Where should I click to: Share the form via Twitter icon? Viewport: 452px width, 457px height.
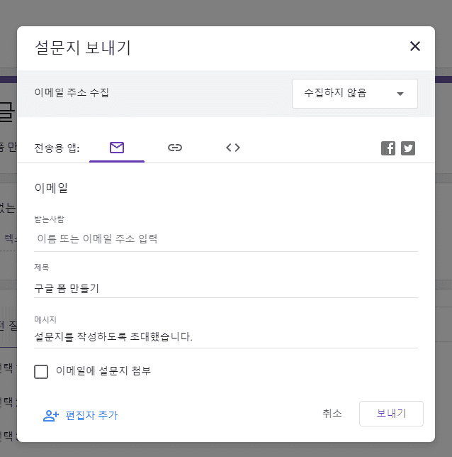pos(408,148)
